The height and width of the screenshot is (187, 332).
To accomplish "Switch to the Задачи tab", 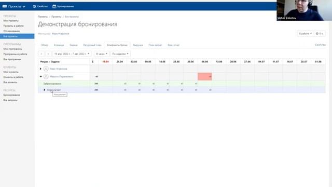I will pos(74,45).
